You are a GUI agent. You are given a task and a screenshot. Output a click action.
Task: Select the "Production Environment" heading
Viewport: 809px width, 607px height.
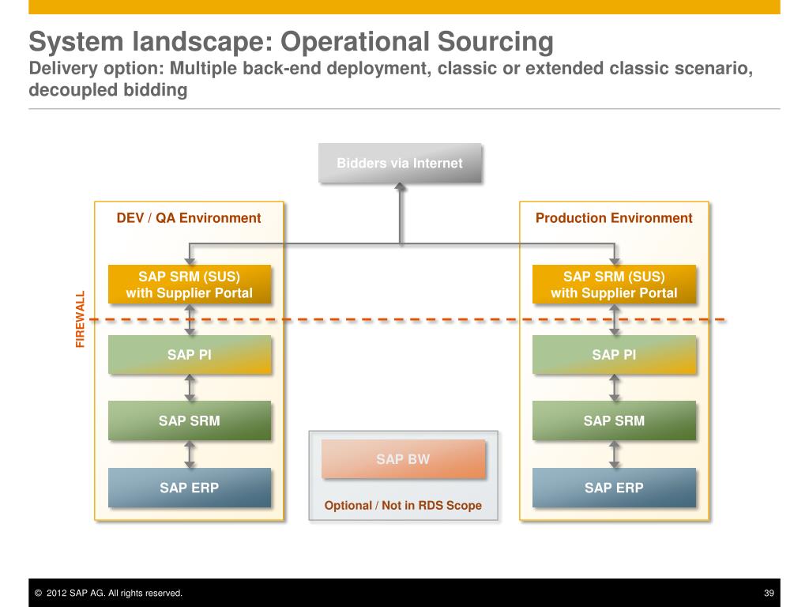[x=614, y=218]
